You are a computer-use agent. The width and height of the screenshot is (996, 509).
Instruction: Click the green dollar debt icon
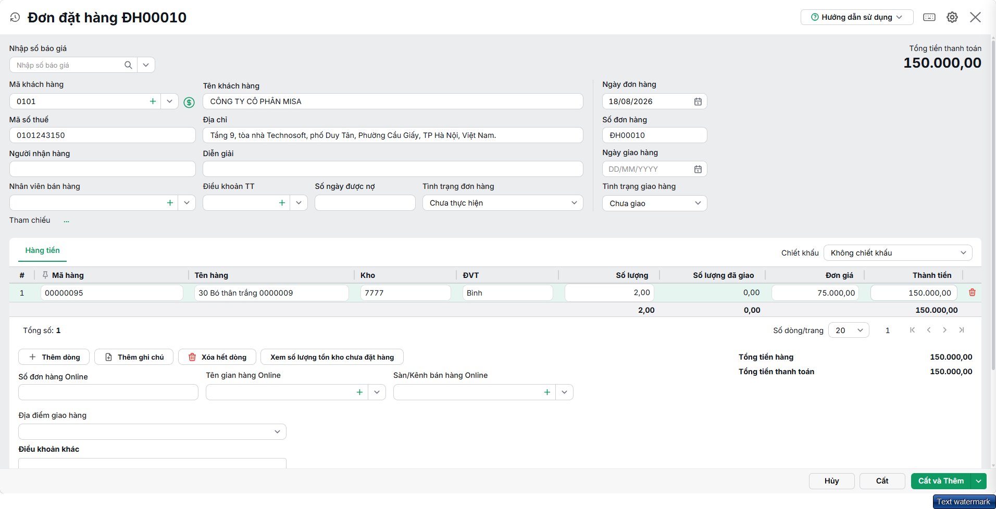coord(189,103)
